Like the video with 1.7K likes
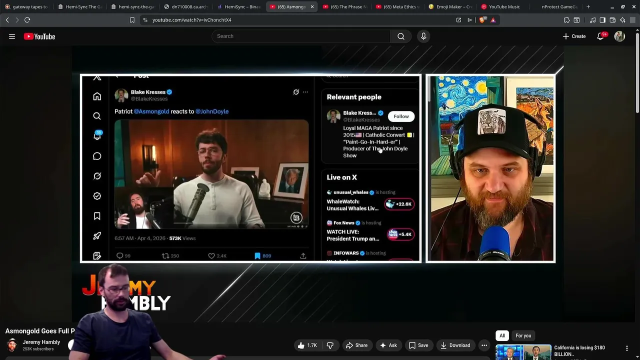640x360 pixels. [307, 345]
